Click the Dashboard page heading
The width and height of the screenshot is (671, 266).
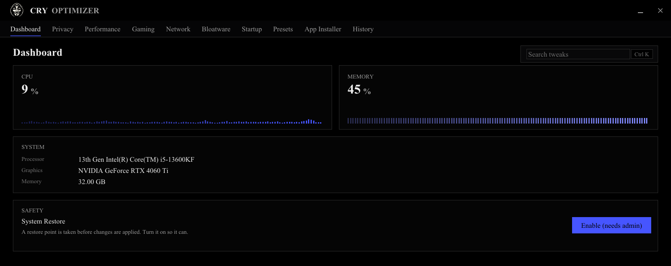pos(38,52)
